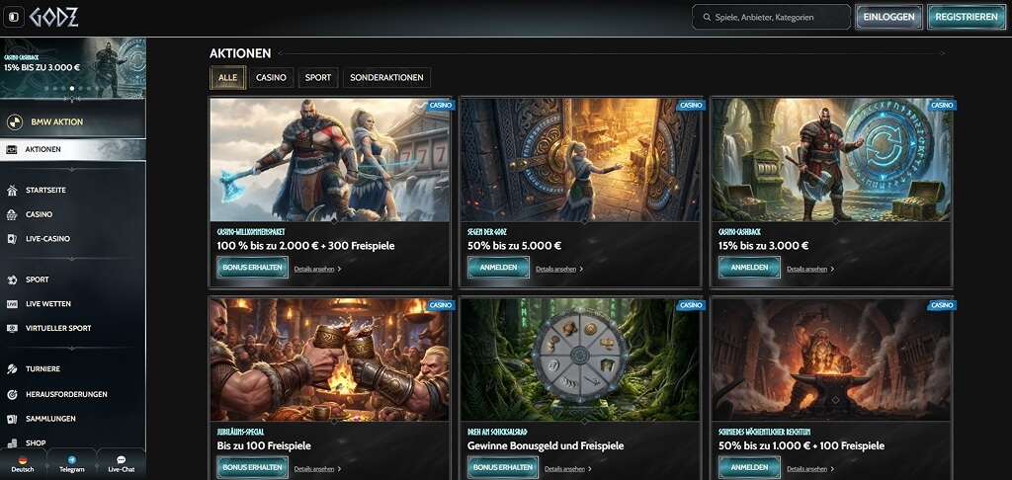Open the LIVE WETTEN sidebar label

click(x=48, y=304)
